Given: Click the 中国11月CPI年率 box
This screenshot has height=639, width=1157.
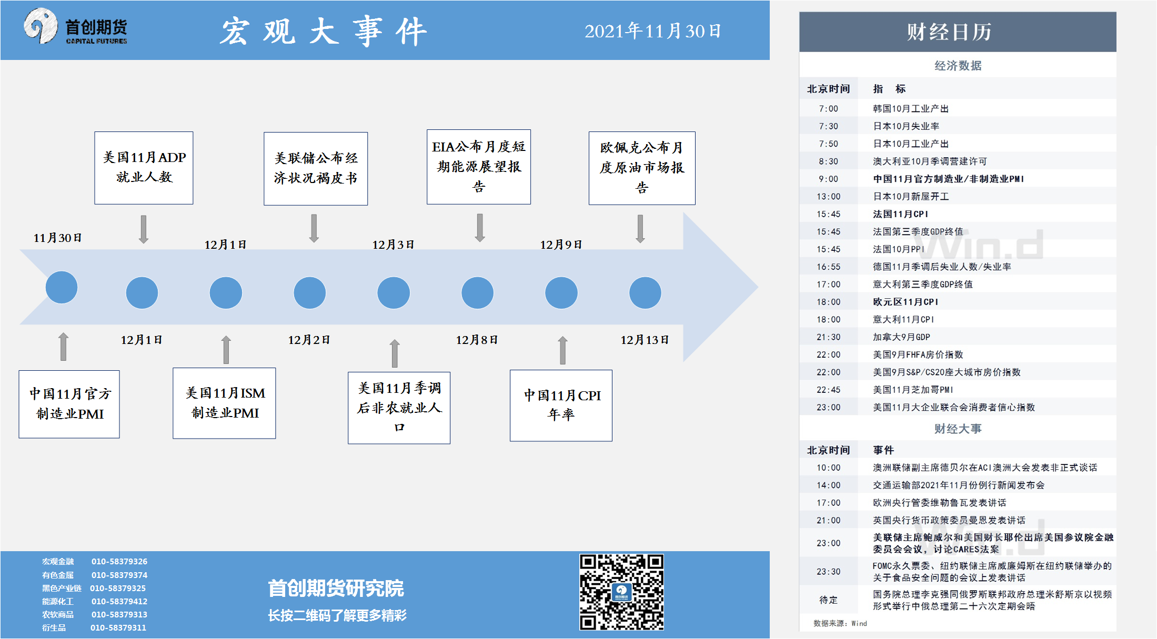Looking at the screenshot, I should coord(561,405).
